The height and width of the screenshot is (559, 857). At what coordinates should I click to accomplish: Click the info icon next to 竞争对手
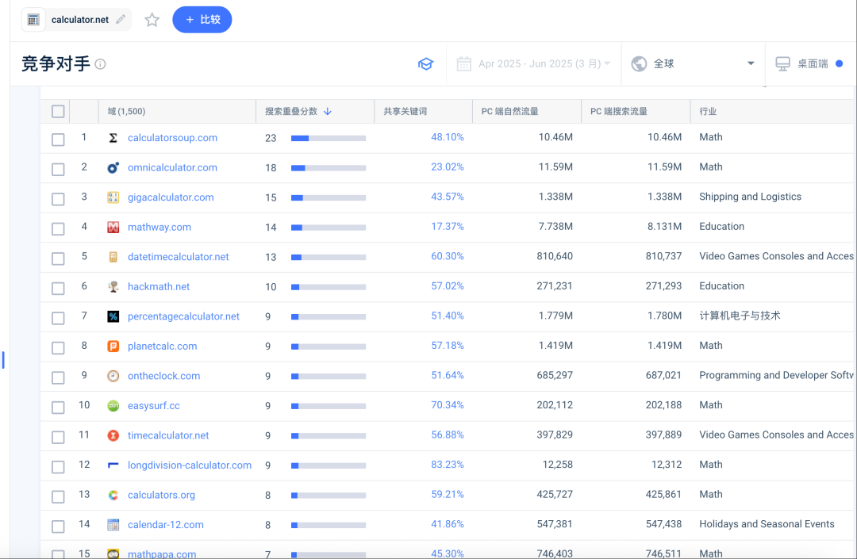pyautogui.click(x=101, y=64)
